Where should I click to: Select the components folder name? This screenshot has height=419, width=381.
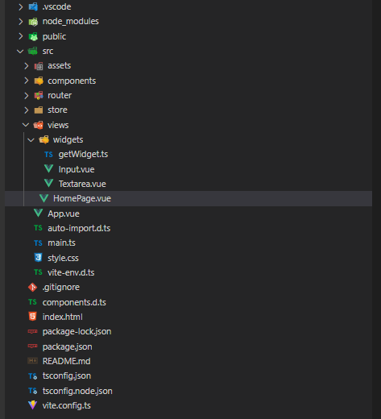click(x=72, y=81)
